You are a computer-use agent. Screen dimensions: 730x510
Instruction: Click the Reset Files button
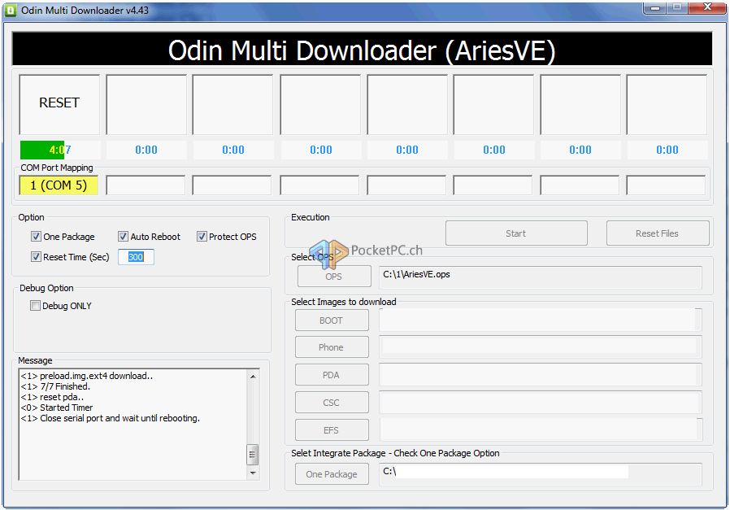click(658, 233)
